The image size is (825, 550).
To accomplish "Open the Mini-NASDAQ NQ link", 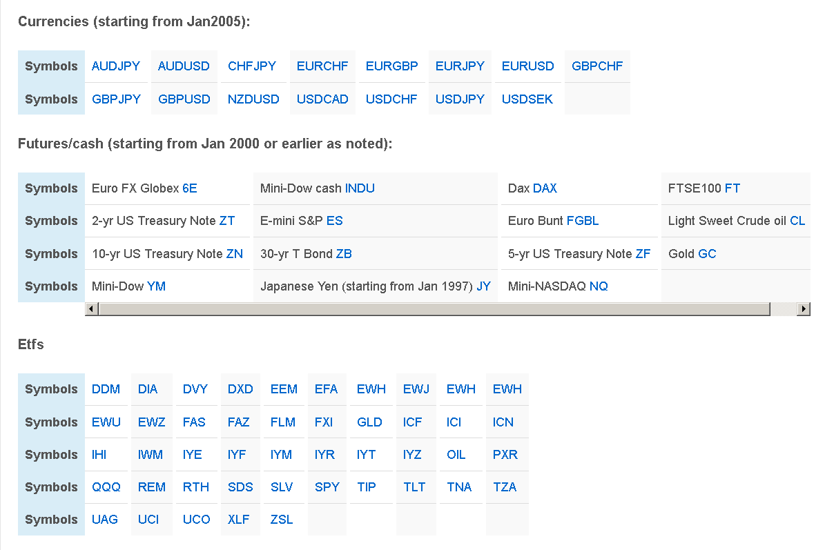I will coord(599,286).
